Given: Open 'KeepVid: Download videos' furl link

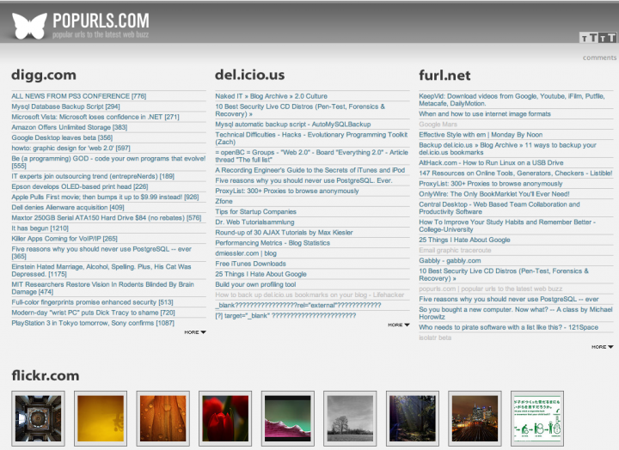Looking at the screenshot, I should [512, 100].
